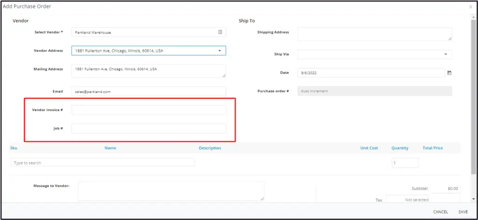Viewport: 478px width, 220px height.
Task: Click the Description column header
Action: tap(210, 148)
